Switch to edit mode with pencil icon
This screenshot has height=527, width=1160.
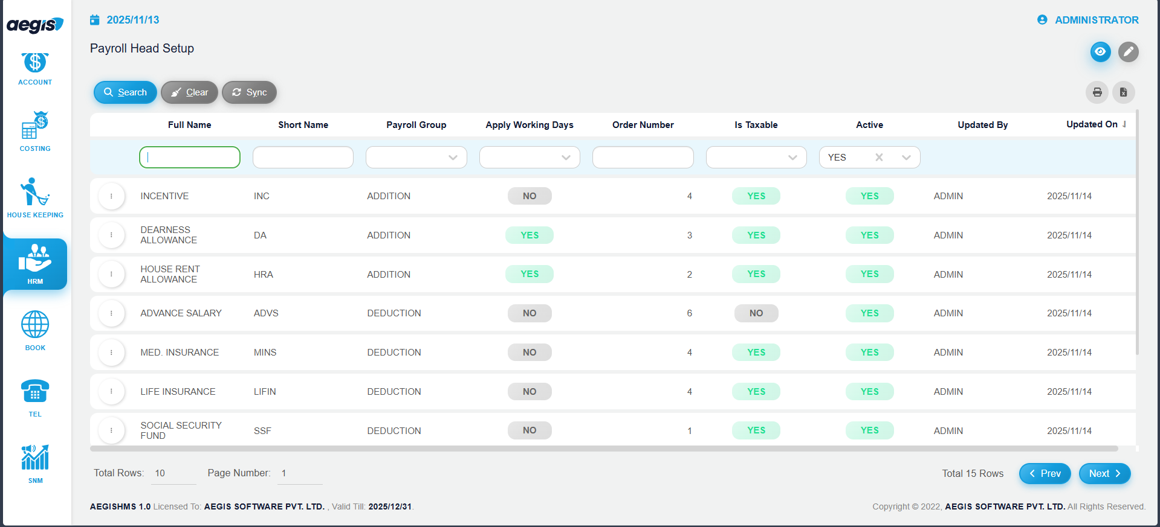click(1128, 52)
